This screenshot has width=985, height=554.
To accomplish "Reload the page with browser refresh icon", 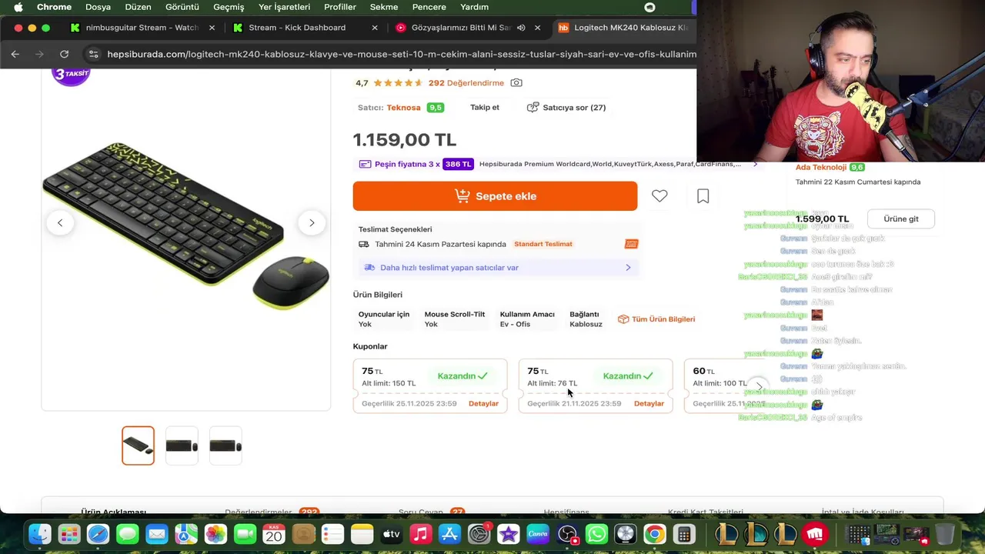I will click(64, 54).
